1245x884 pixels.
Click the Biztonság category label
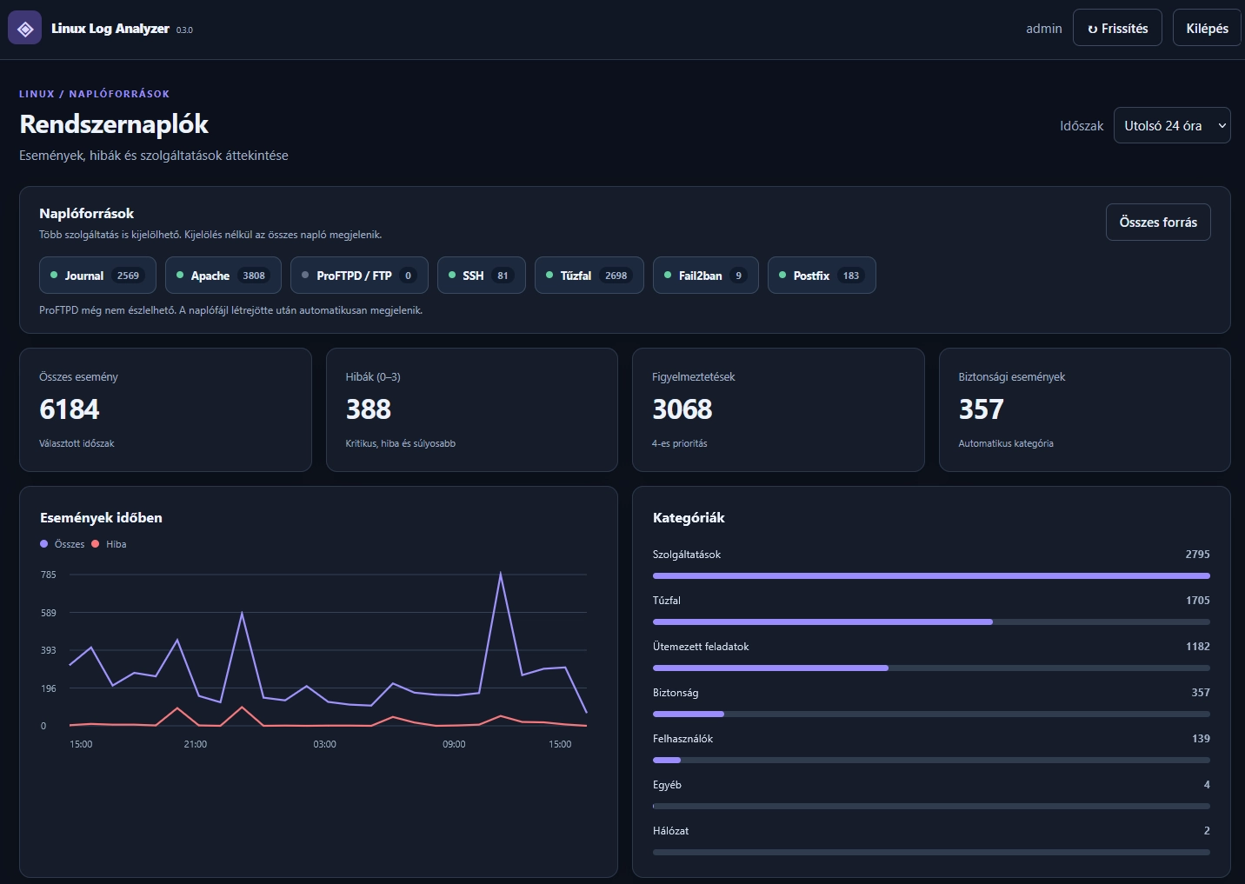pos(676,693)
